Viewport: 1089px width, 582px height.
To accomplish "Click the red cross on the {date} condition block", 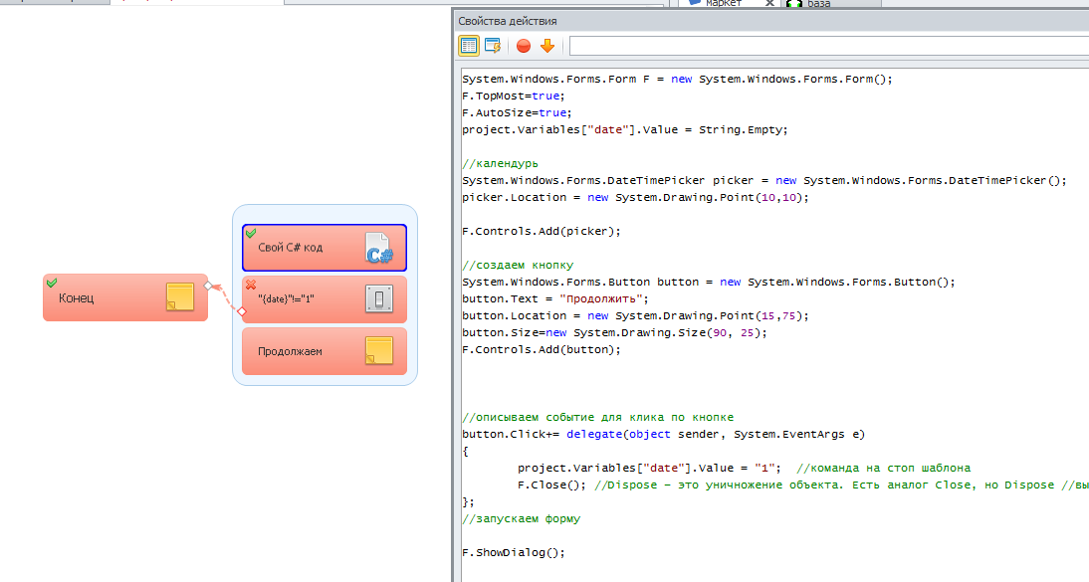I will tap(251, 285).
